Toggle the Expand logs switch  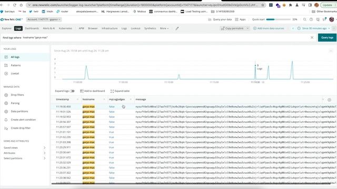pos(72,91)
